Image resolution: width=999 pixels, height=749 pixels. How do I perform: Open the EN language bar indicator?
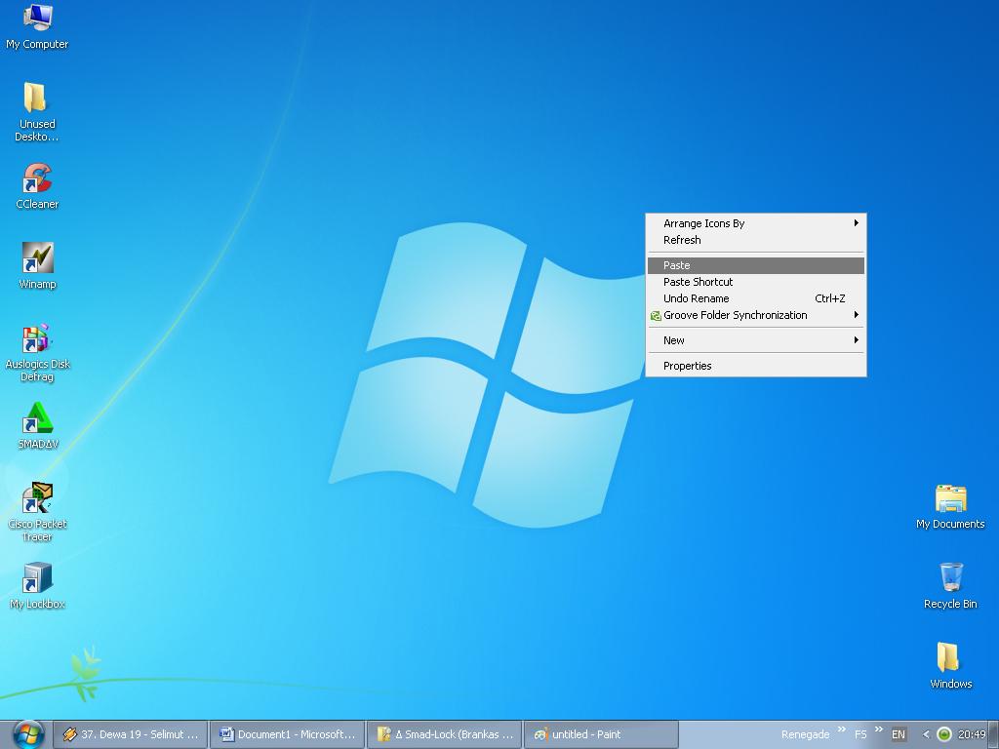point(899,734)
